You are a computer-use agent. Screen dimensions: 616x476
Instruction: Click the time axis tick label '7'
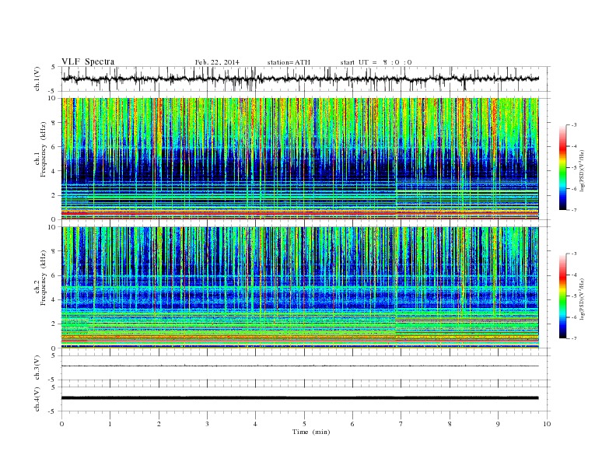click(x=401, y=424)
